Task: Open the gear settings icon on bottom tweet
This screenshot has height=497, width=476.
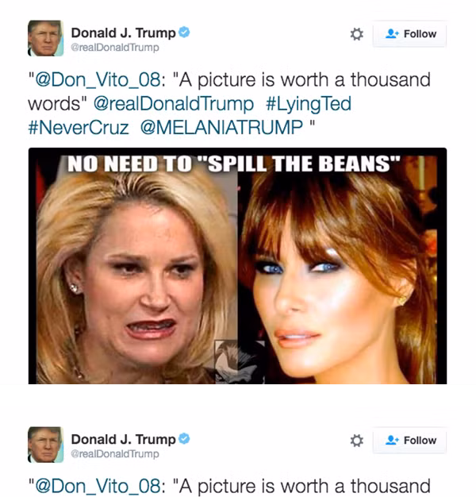Action: (357, 441)
